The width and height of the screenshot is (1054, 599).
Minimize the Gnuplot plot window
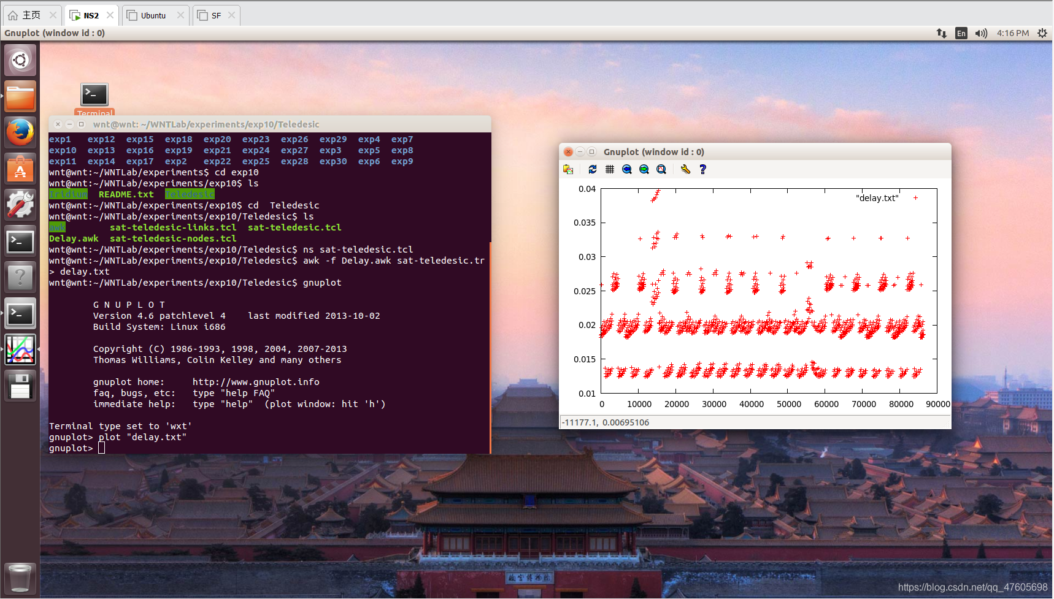coord(580,152)
